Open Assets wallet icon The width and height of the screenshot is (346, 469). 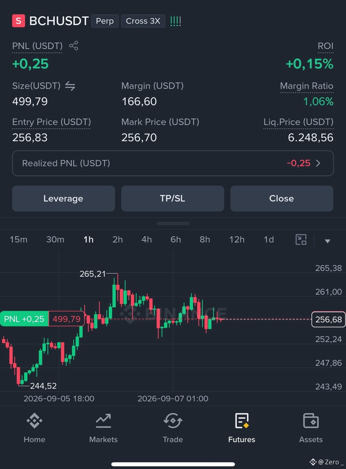[x=311, y=421]
